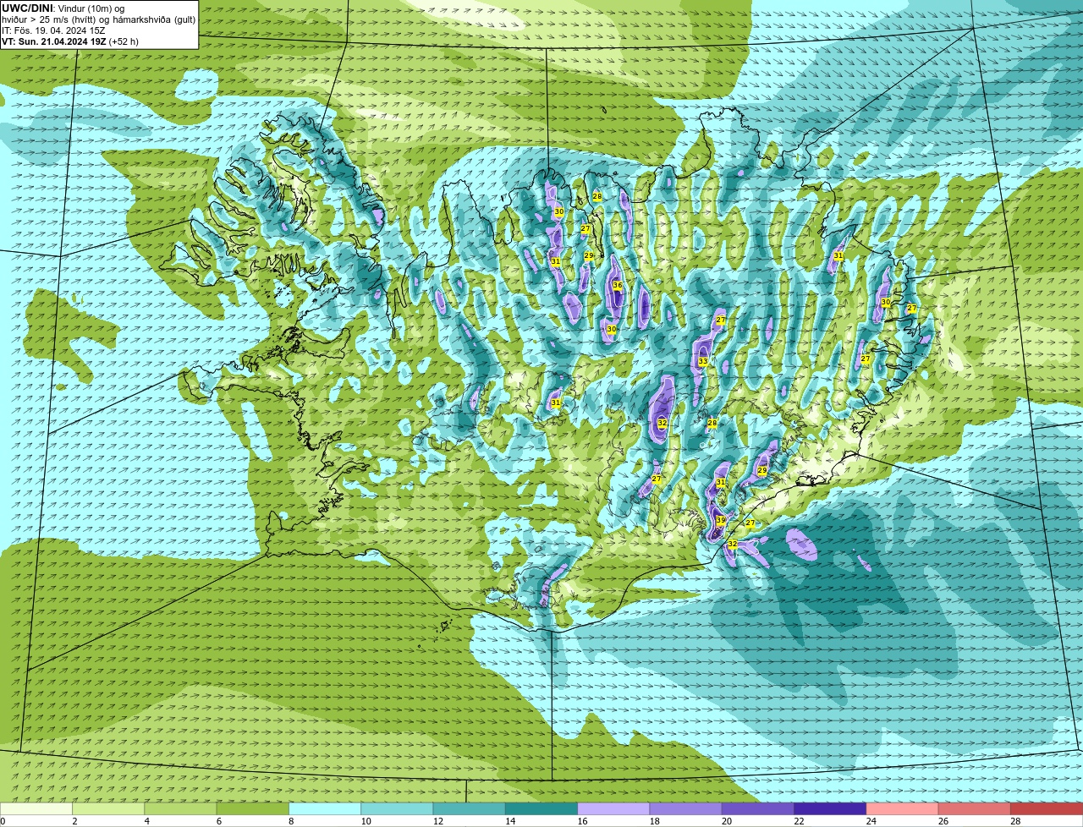Select the 26–28 m/s salmon legend swatch
The width and height of the screenshot is (1083, 827).
974,809
